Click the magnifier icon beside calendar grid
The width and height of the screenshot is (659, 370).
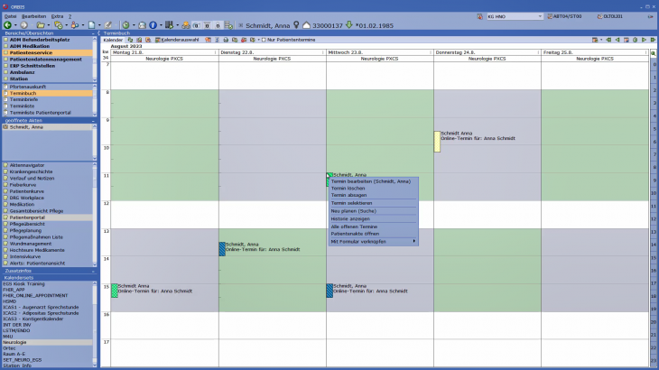pos(654,54)
